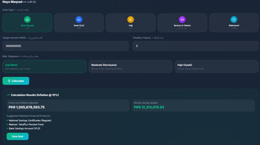Focus the Target Amount input field
Image resolution: width=260 pixels, height=145 pixels.
pyautogui.click(x=65, y=46)
